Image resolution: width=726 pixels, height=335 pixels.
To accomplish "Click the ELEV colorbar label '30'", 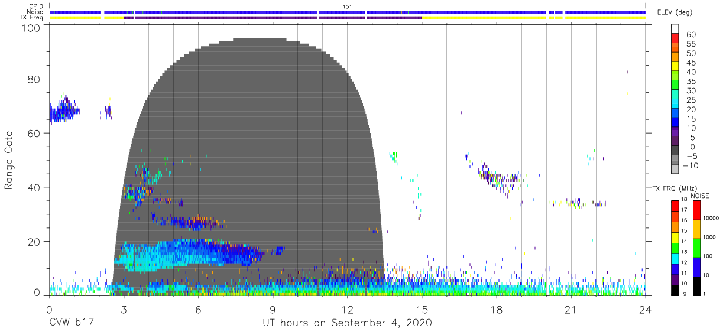I will click(x=691, y=91).
